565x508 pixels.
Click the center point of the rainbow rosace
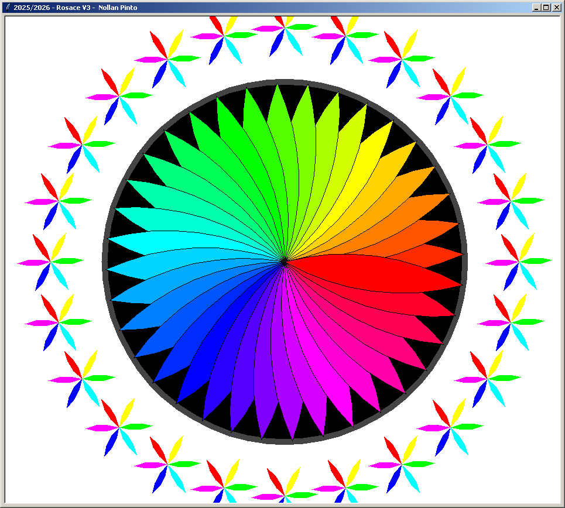pyautogui.click(x=285, y=262)
